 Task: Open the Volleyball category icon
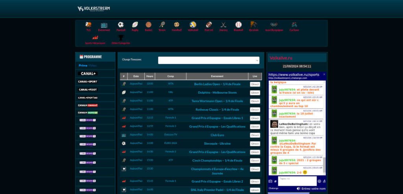point(193,24)
